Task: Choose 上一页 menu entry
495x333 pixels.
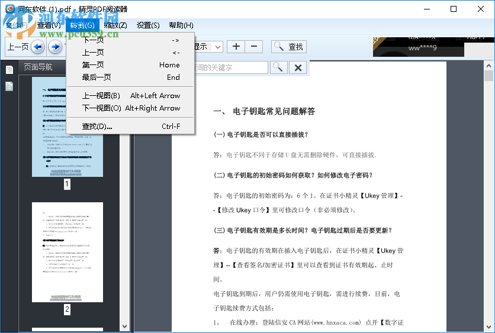Action: (x=131, y=53)
